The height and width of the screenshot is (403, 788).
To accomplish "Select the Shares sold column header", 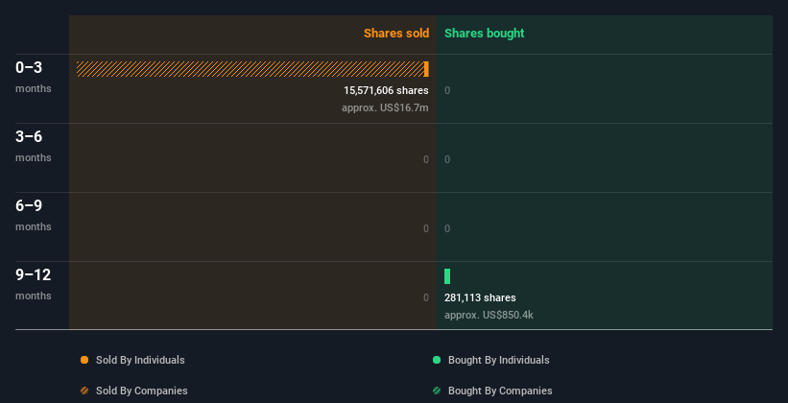I will coord(395,34).
